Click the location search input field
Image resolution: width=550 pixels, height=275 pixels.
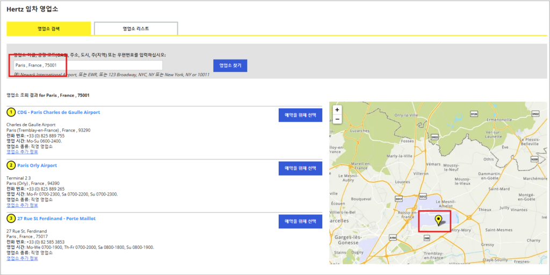(88, 65)
